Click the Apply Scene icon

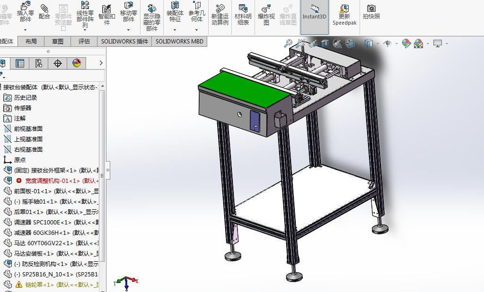click(x=419, y=43)
